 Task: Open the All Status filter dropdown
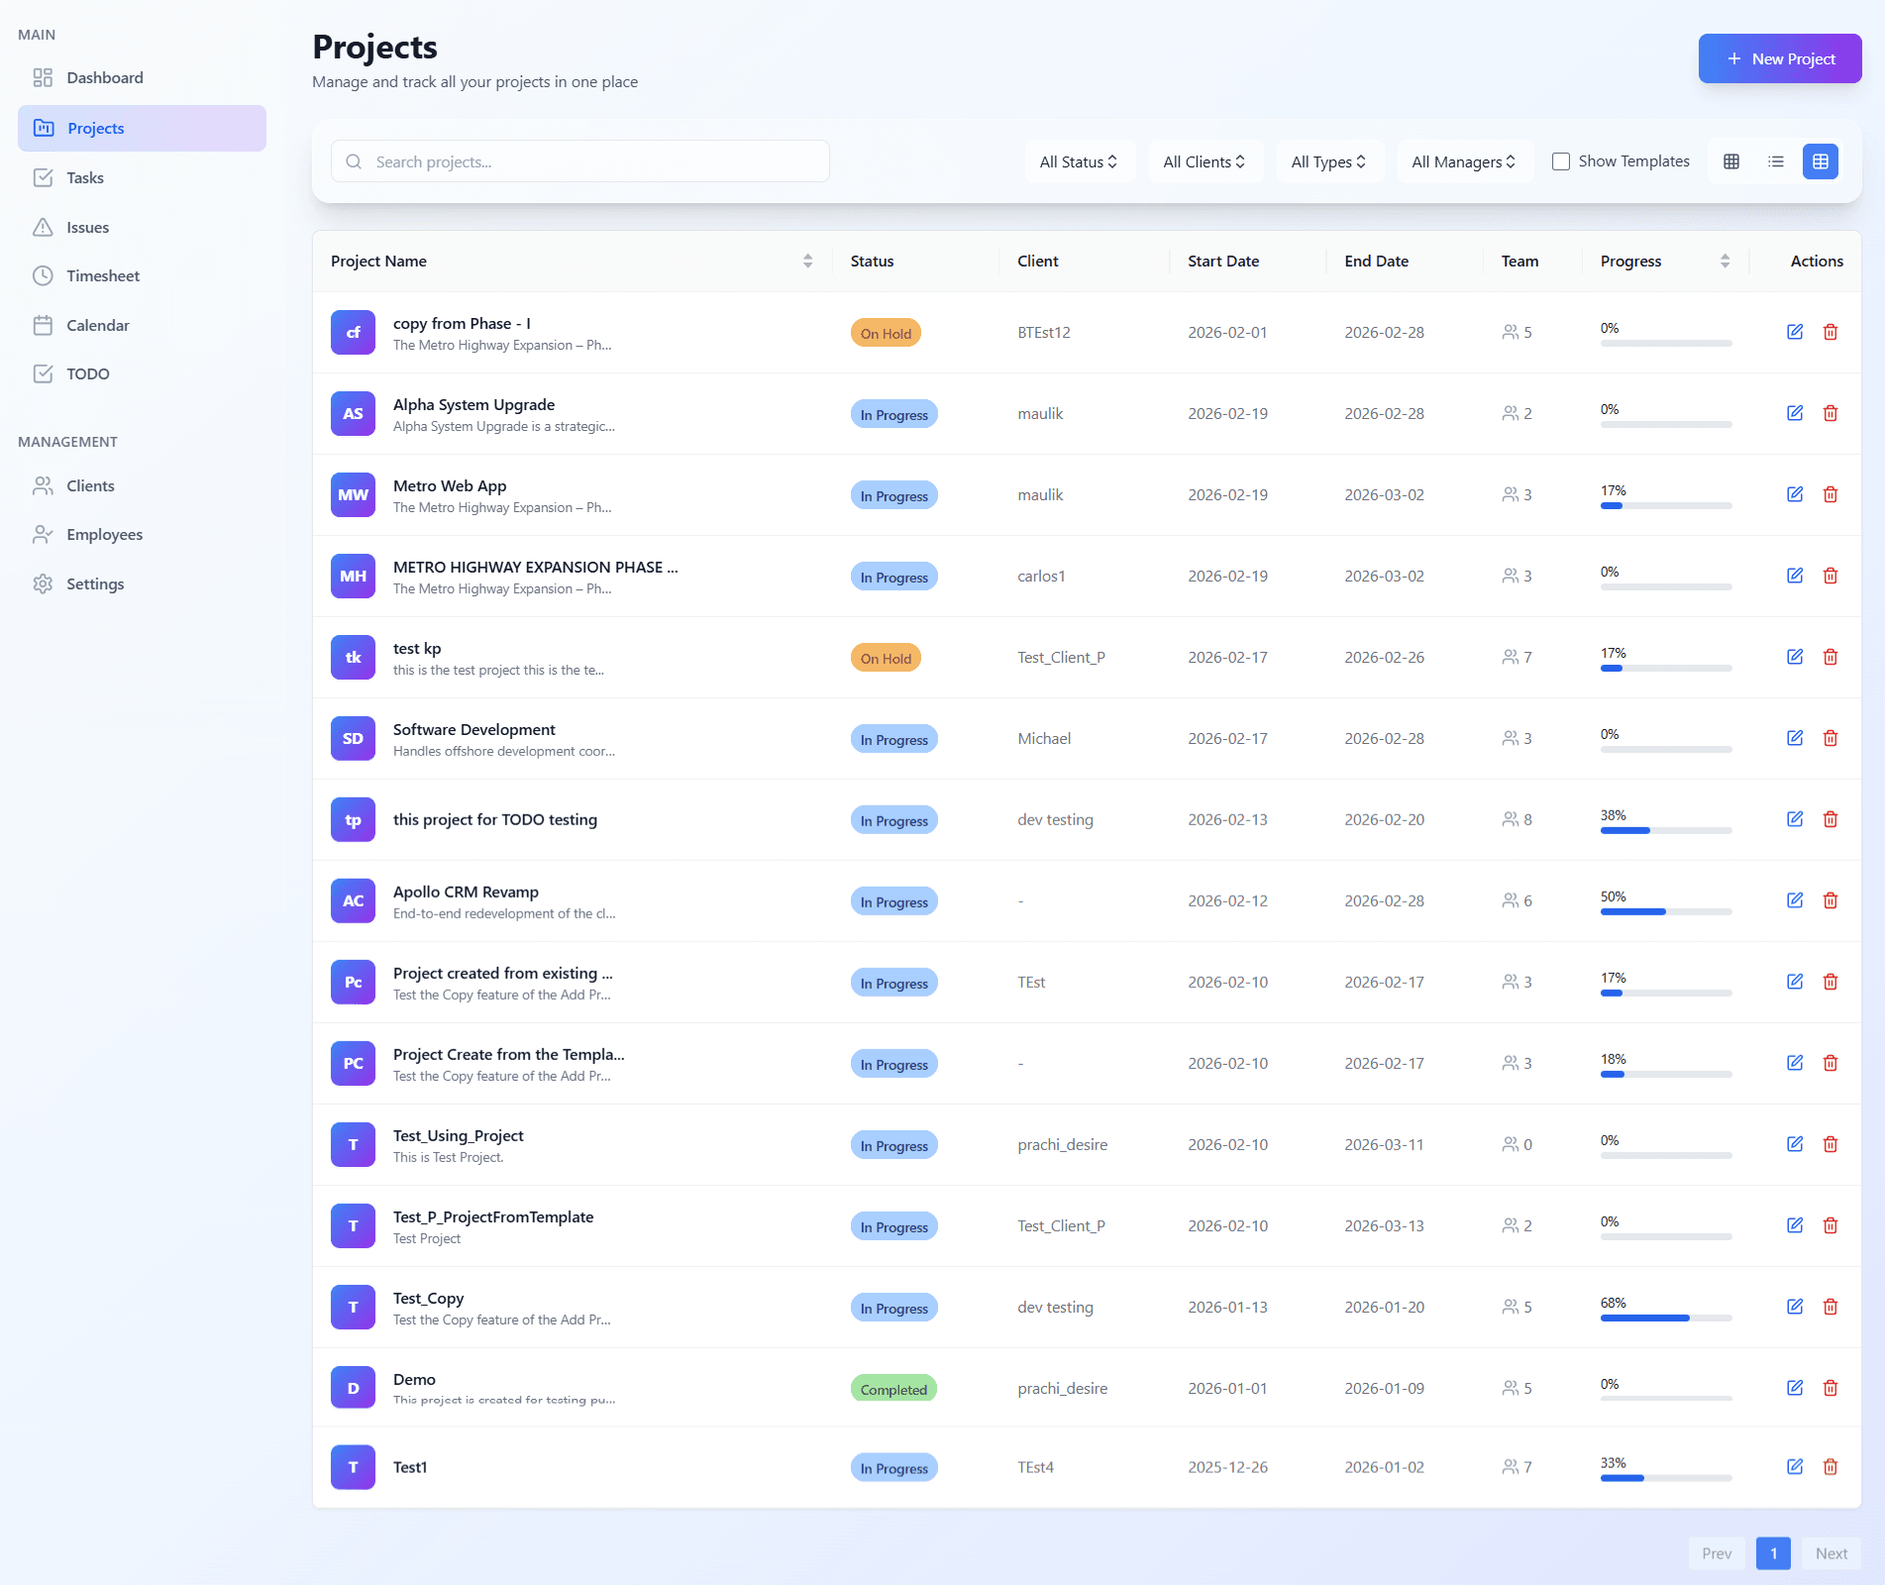click(x=1078, y=161)
